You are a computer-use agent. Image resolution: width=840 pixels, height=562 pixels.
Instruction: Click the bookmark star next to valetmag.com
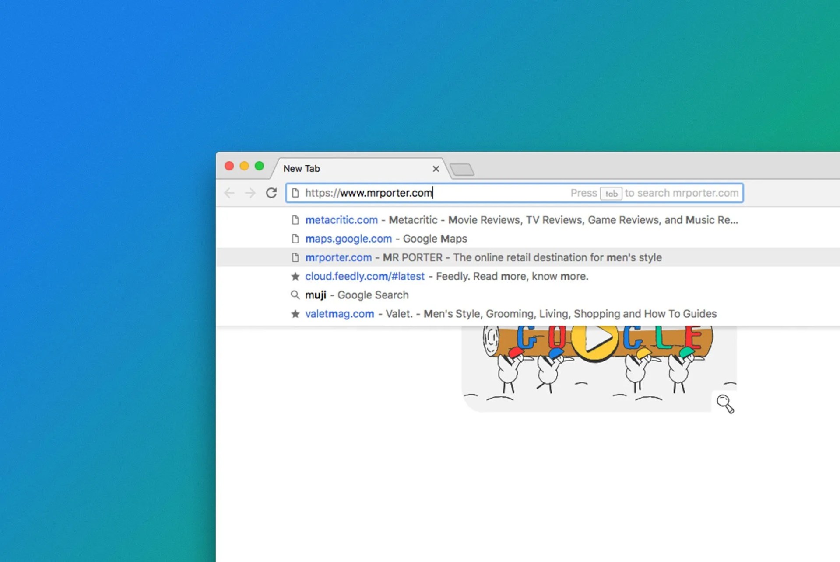click(x=295, y=314)
